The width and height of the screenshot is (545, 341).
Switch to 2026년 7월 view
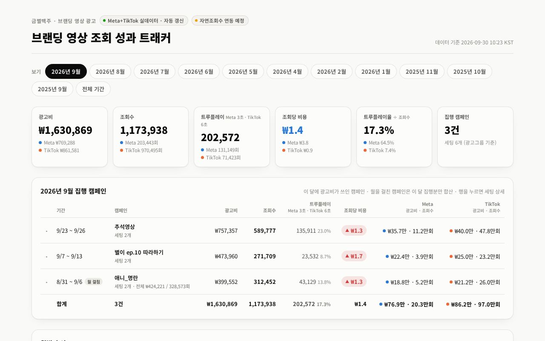[155, 72]
